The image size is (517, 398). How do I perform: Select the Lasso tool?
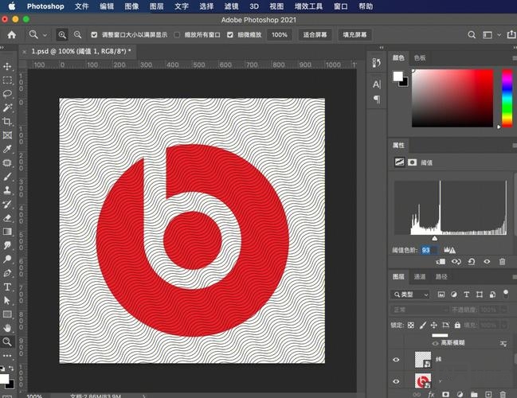tap(8, 94)
